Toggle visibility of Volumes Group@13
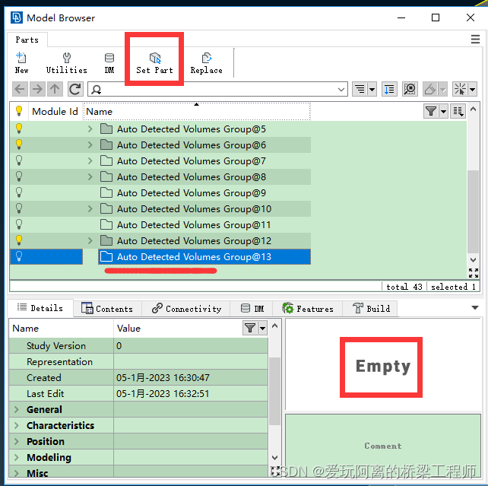 (x=19, y=256)
